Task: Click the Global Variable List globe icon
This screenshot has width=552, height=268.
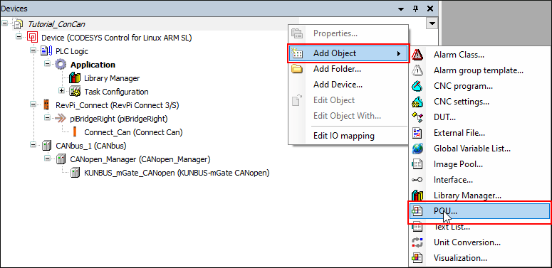Action: tap(417, 149)
